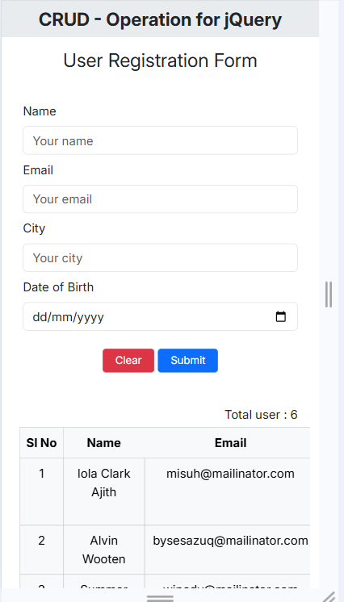Click the Email column header
Screen dimensions: 344x602
coord(230,443)
